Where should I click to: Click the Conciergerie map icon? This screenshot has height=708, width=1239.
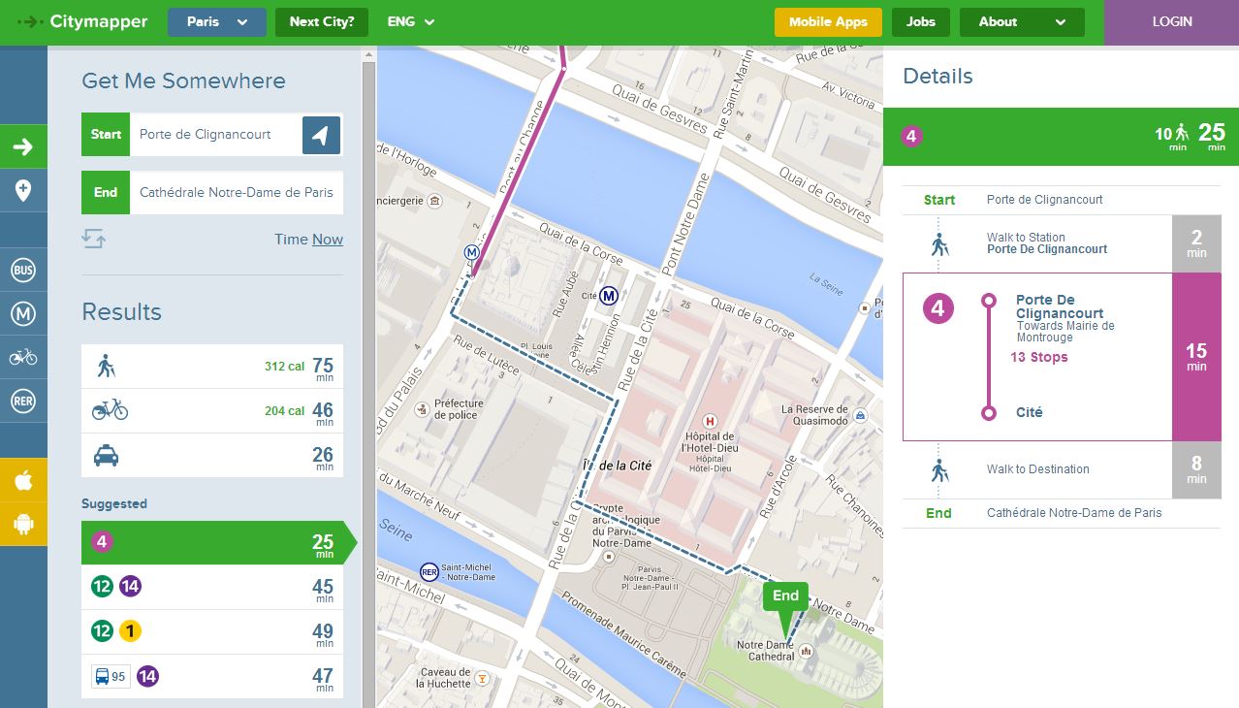pyautogui.click(x=435, y=201)
